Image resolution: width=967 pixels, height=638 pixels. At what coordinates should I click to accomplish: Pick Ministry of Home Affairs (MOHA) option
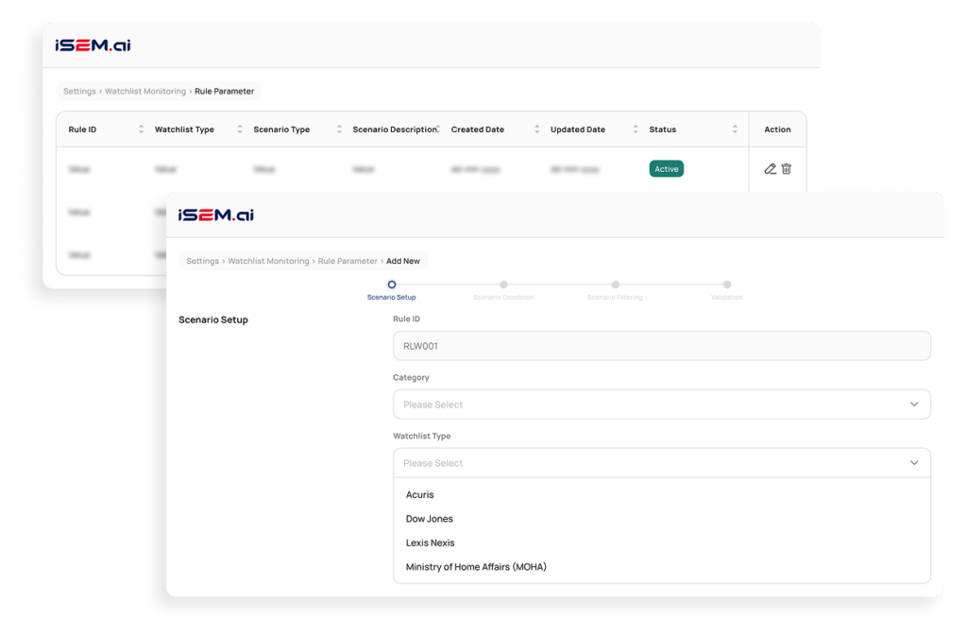pos(476,567)
